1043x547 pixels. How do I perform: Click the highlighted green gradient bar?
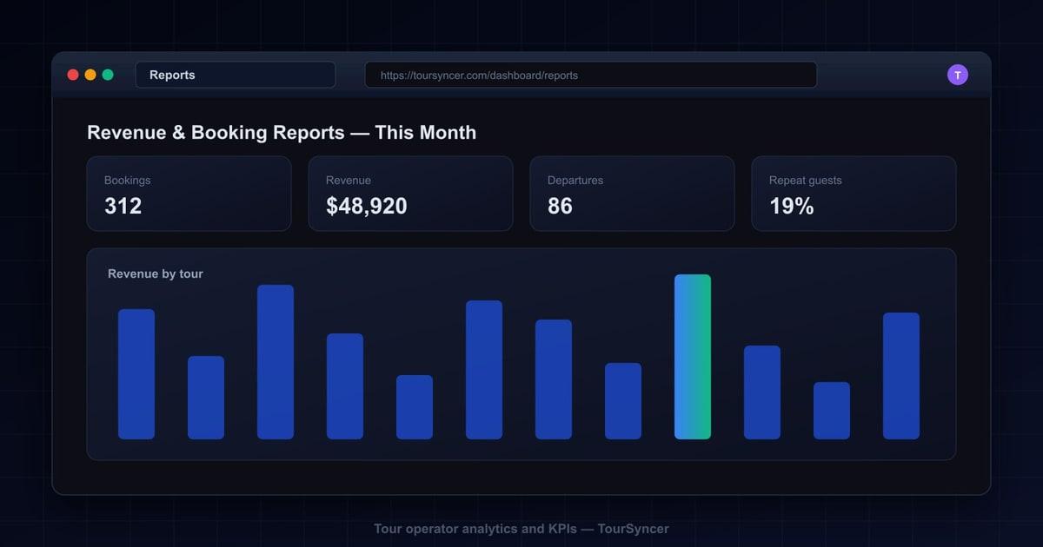(693, 357)
